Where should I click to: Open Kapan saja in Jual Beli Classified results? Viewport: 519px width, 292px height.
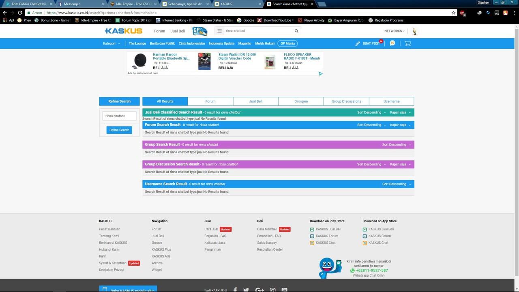[400, 112]
